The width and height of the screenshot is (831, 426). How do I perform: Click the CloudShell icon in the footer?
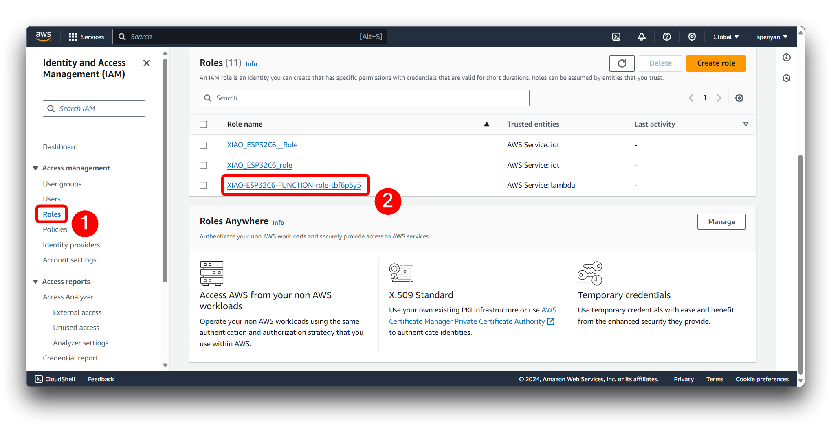(39, 379)
